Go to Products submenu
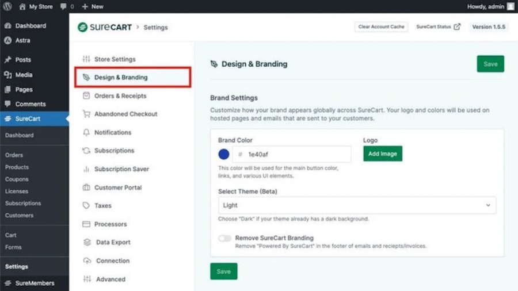The height and width of the screenshot is (291, 518). (x=17, y=167)
